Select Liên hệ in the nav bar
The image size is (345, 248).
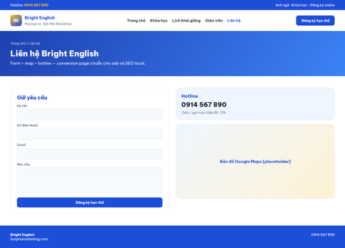pos(233,20)
